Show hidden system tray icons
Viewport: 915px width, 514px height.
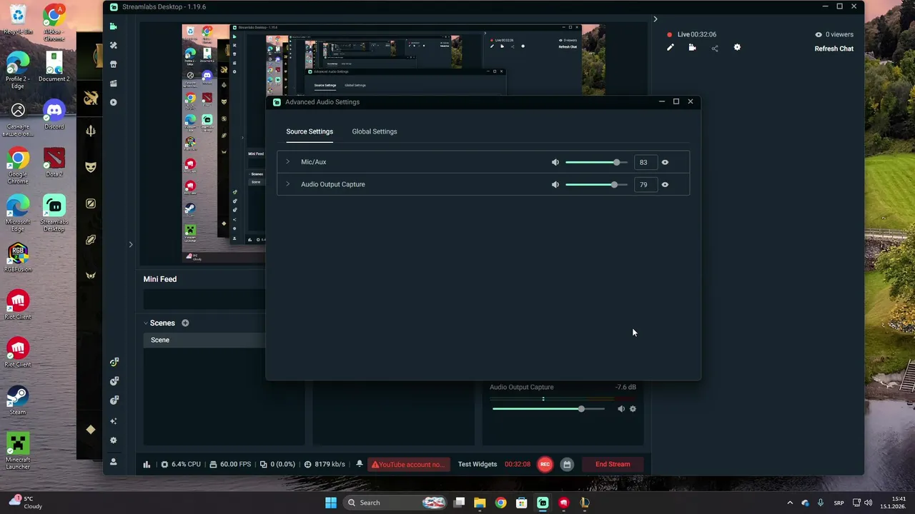click(x=790, y=503)
